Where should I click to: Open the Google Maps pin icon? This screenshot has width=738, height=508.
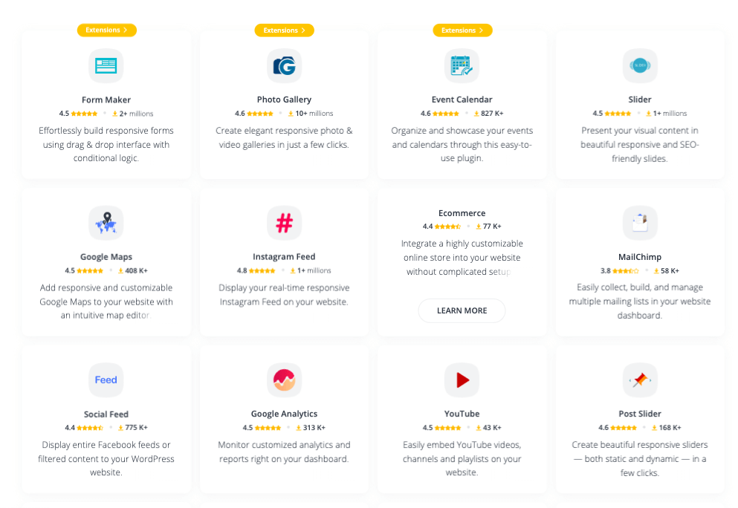pos(106,223)
